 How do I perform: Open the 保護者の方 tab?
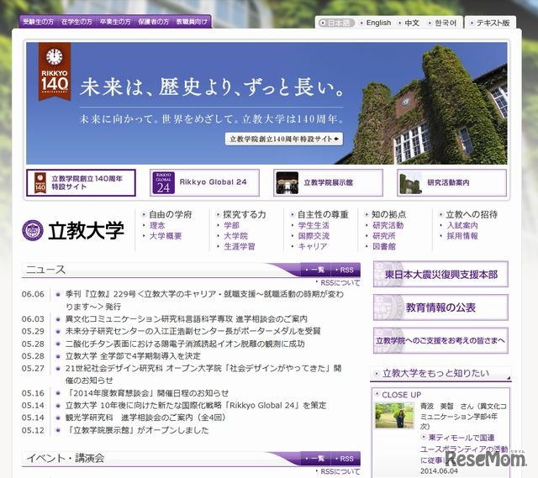click(x=153, y=22)
